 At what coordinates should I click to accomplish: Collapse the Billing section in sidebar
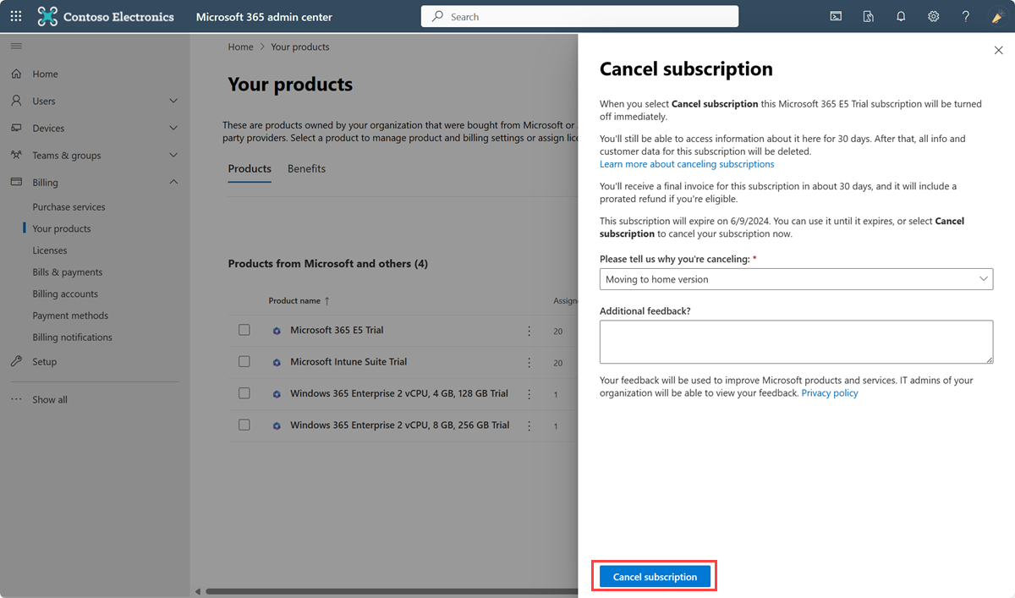coord(173,182)
